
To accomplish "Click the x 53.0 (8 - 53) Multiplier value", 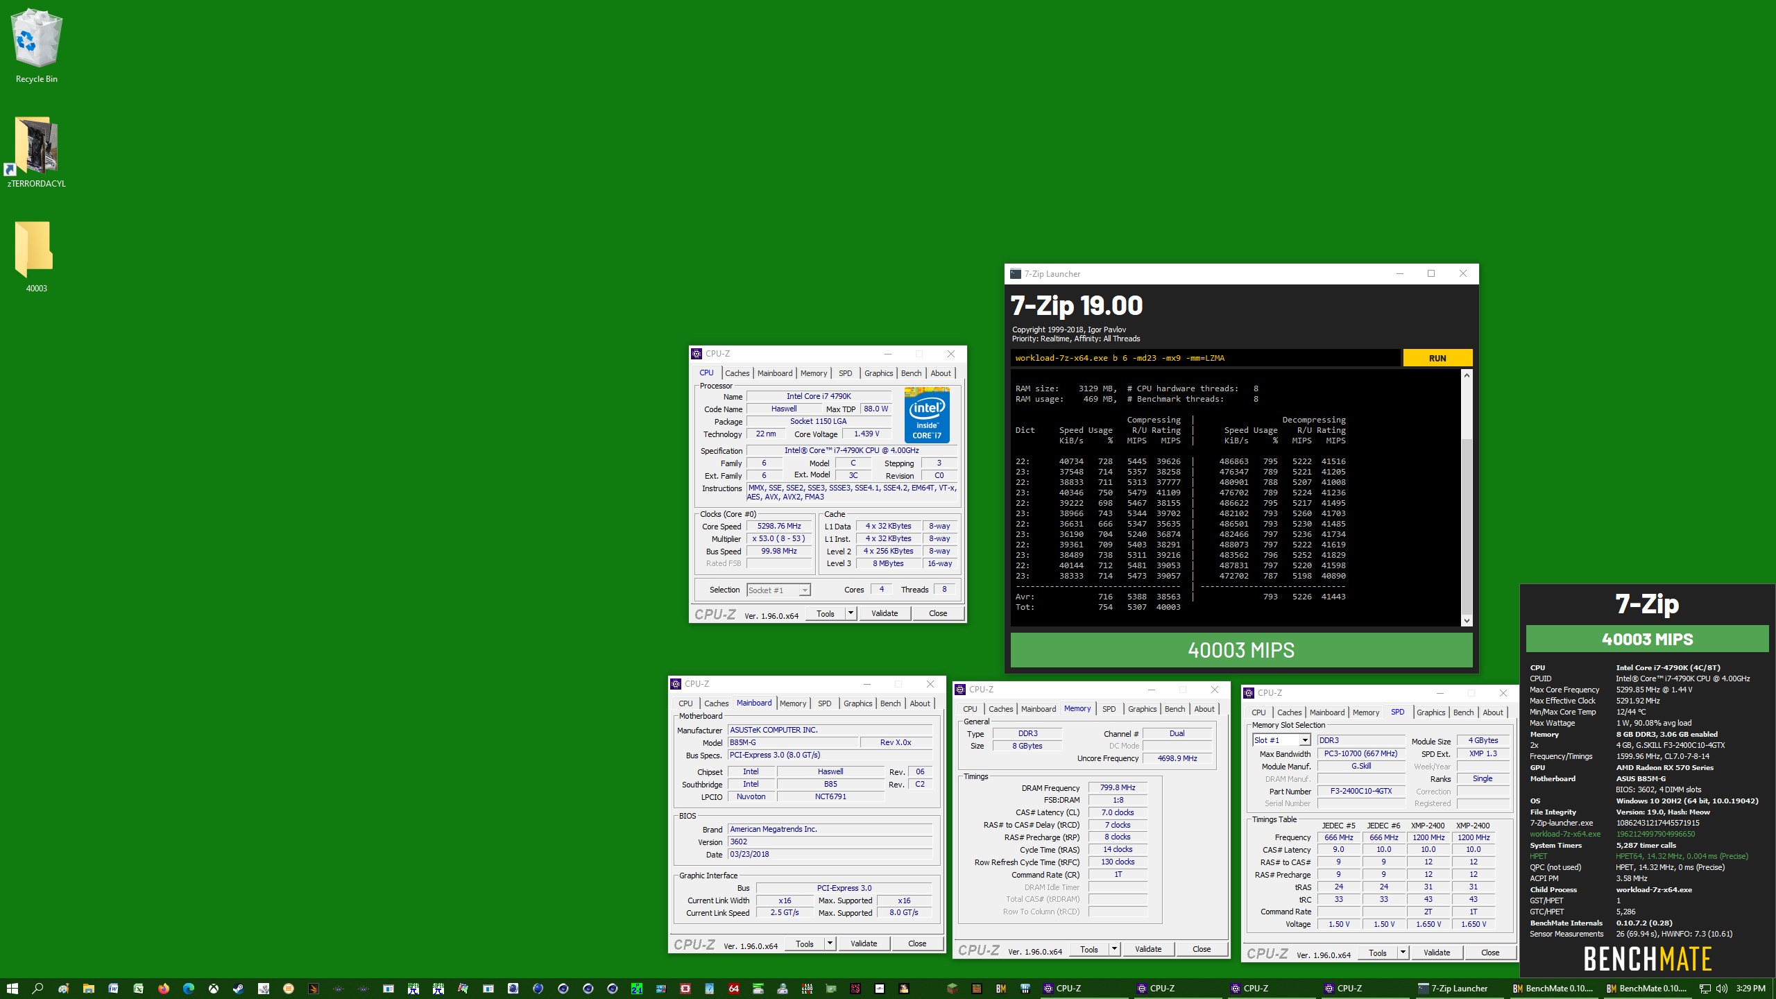I will pyautogui.click(x=779, y=538).
